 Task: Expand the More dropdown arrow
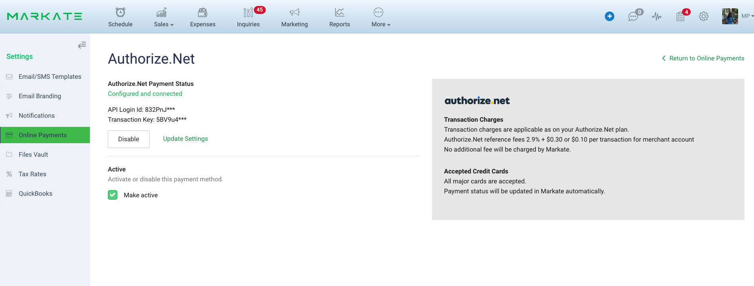389,25
